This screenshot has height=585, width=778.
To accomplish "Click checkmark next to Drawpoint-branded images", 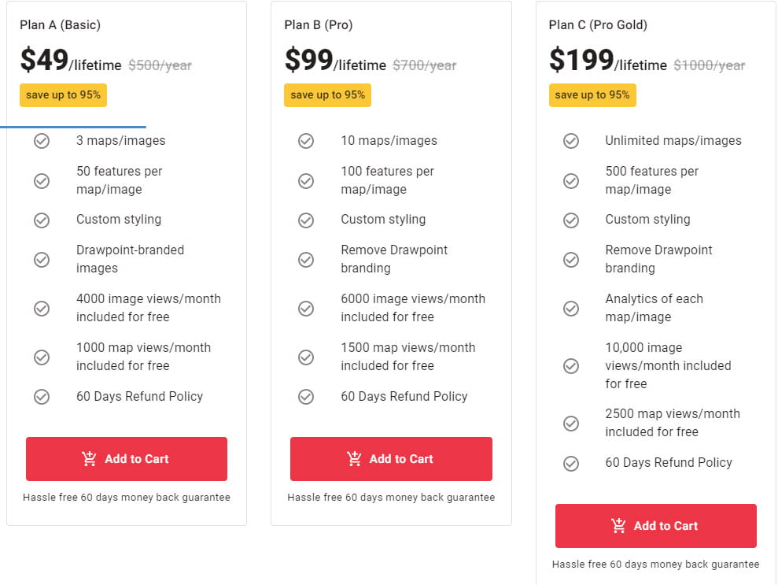I will pyautogui.click(x=42, y=259).
